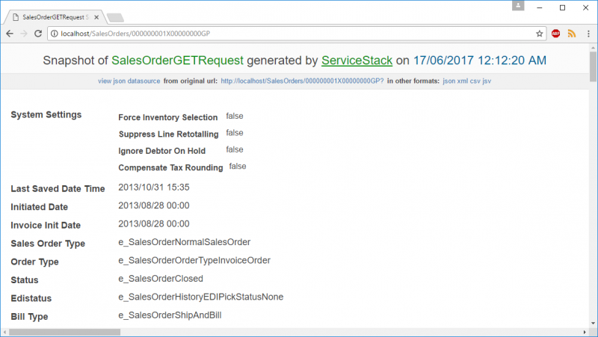Viewport: 598px width, 337px height.
Task: Click the browser Back arrow
Action: 10,34
